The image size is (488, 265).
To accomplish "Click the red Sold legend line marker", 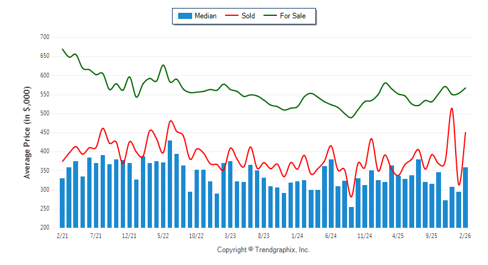I will (x=232, y=16).
